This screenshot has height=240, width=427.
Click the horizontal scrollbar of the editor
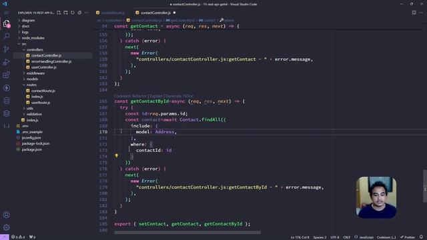(x=187, y=233)
